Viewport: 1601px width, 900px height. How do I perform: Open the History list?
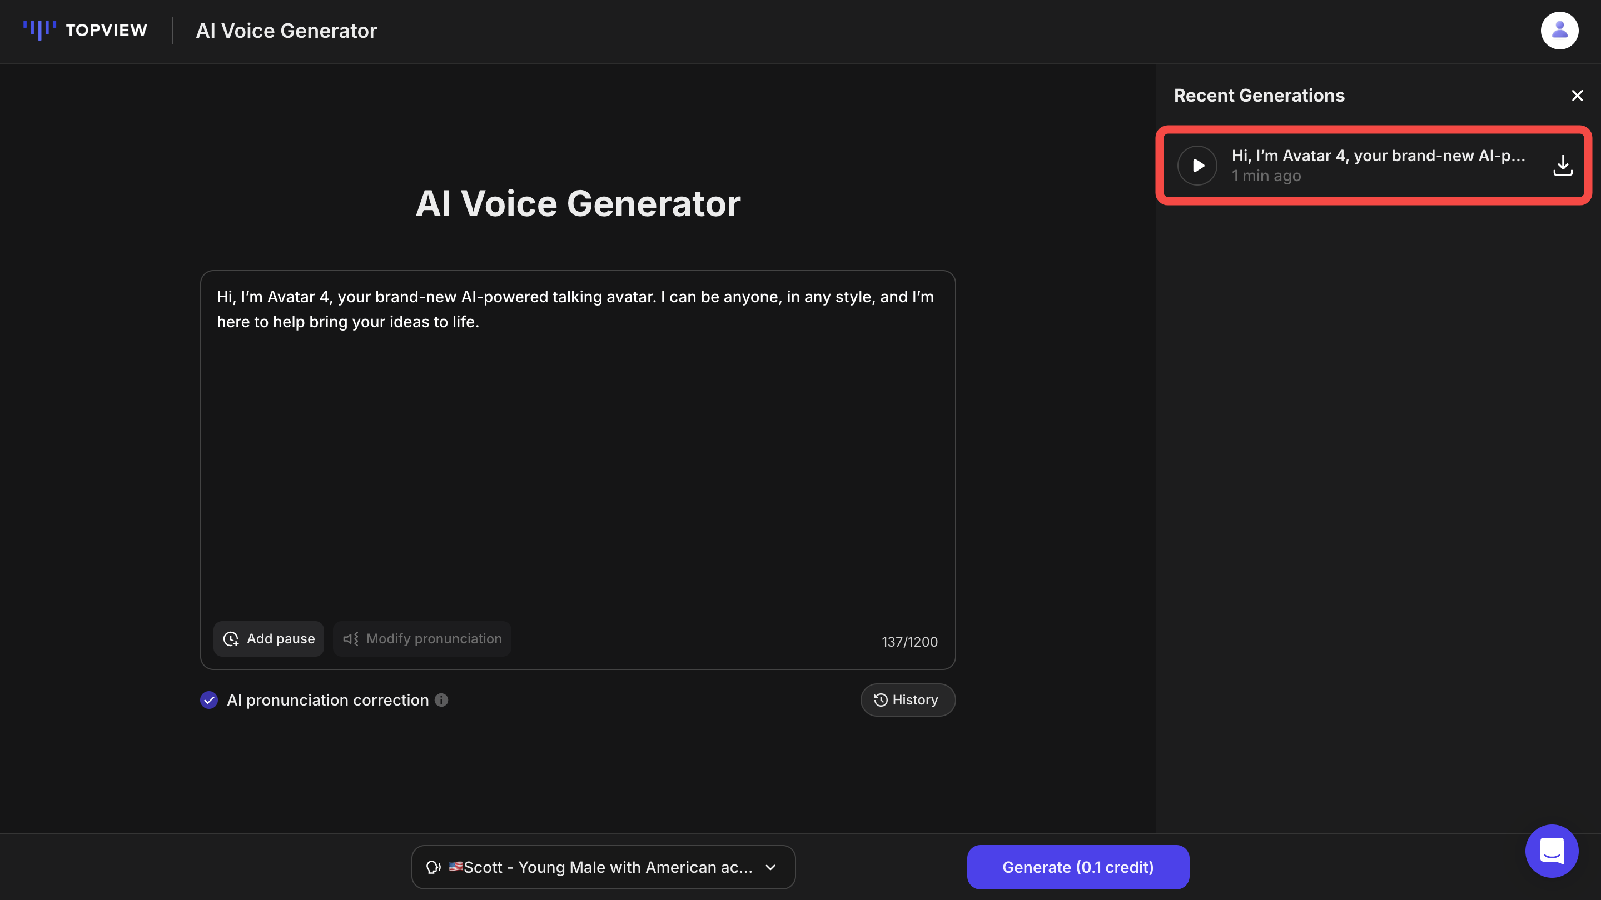click(907, 700)
